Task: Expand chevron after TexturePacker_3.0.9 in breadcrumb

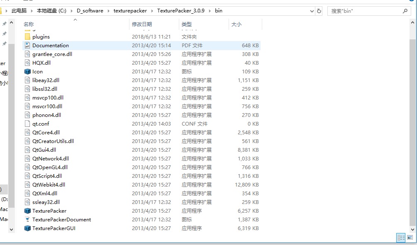Action: (x=210, y=11)
